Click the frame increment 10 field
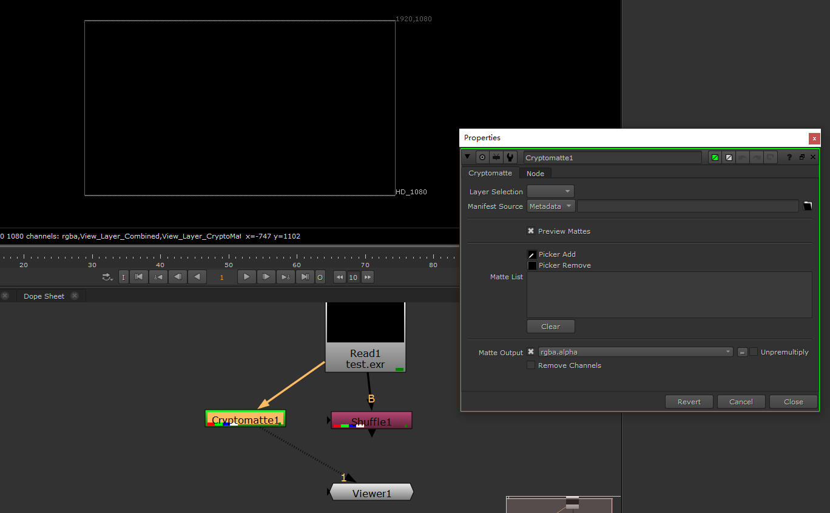Screen dimensions: 830x513 click(x=353, y=277)
